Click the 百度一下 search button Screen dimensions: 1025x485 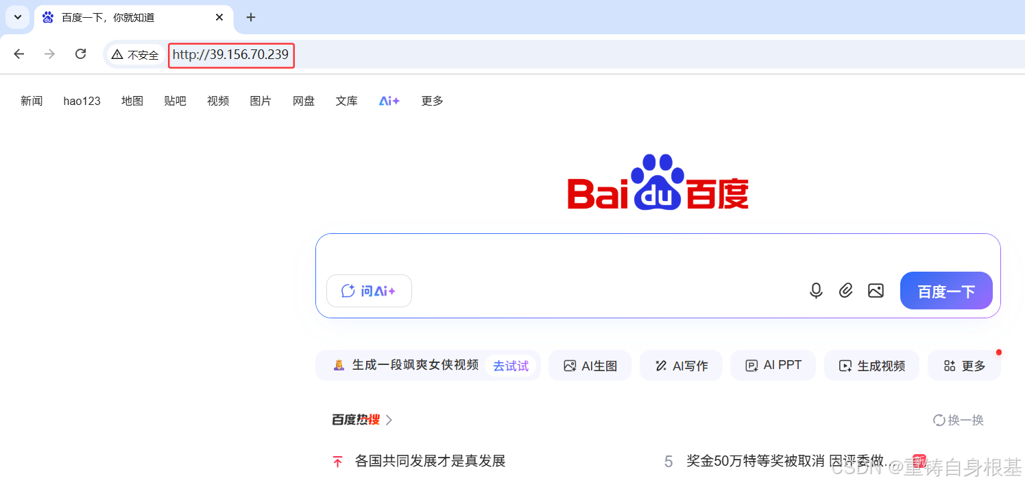point(946,291)
